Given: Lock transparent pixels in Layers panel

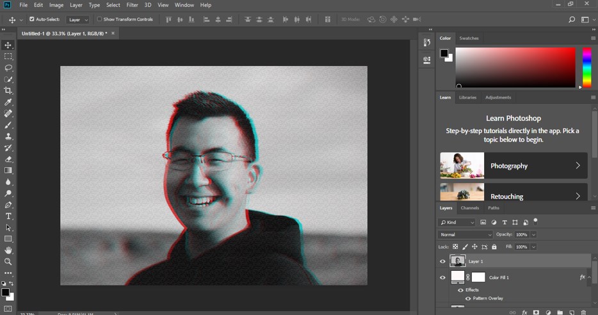Looking at the screenshot, I should [x=455, y=246].
